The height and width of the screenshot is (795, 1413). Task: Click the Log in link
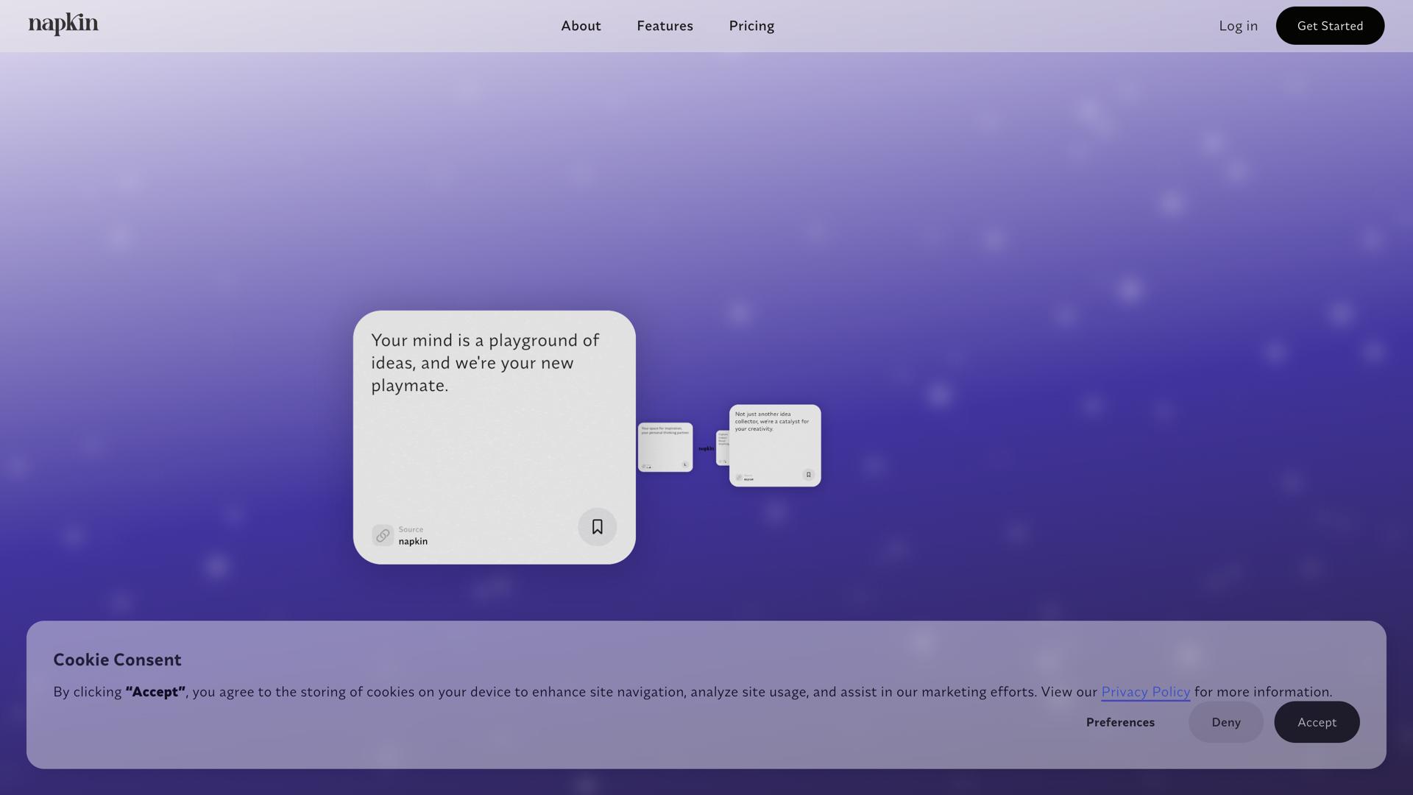(1238, 26)
